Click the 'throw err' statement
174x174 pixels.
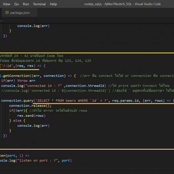pyautogui.click(x=26, y=81)
